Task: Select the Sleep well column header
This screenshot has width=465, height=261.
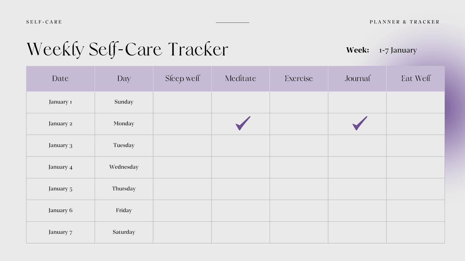Action: 182,79
